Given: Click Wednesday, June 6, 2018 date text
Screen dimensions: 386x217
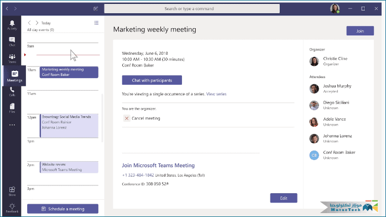Looking at the screenshot, I should [x=145, y=53].
